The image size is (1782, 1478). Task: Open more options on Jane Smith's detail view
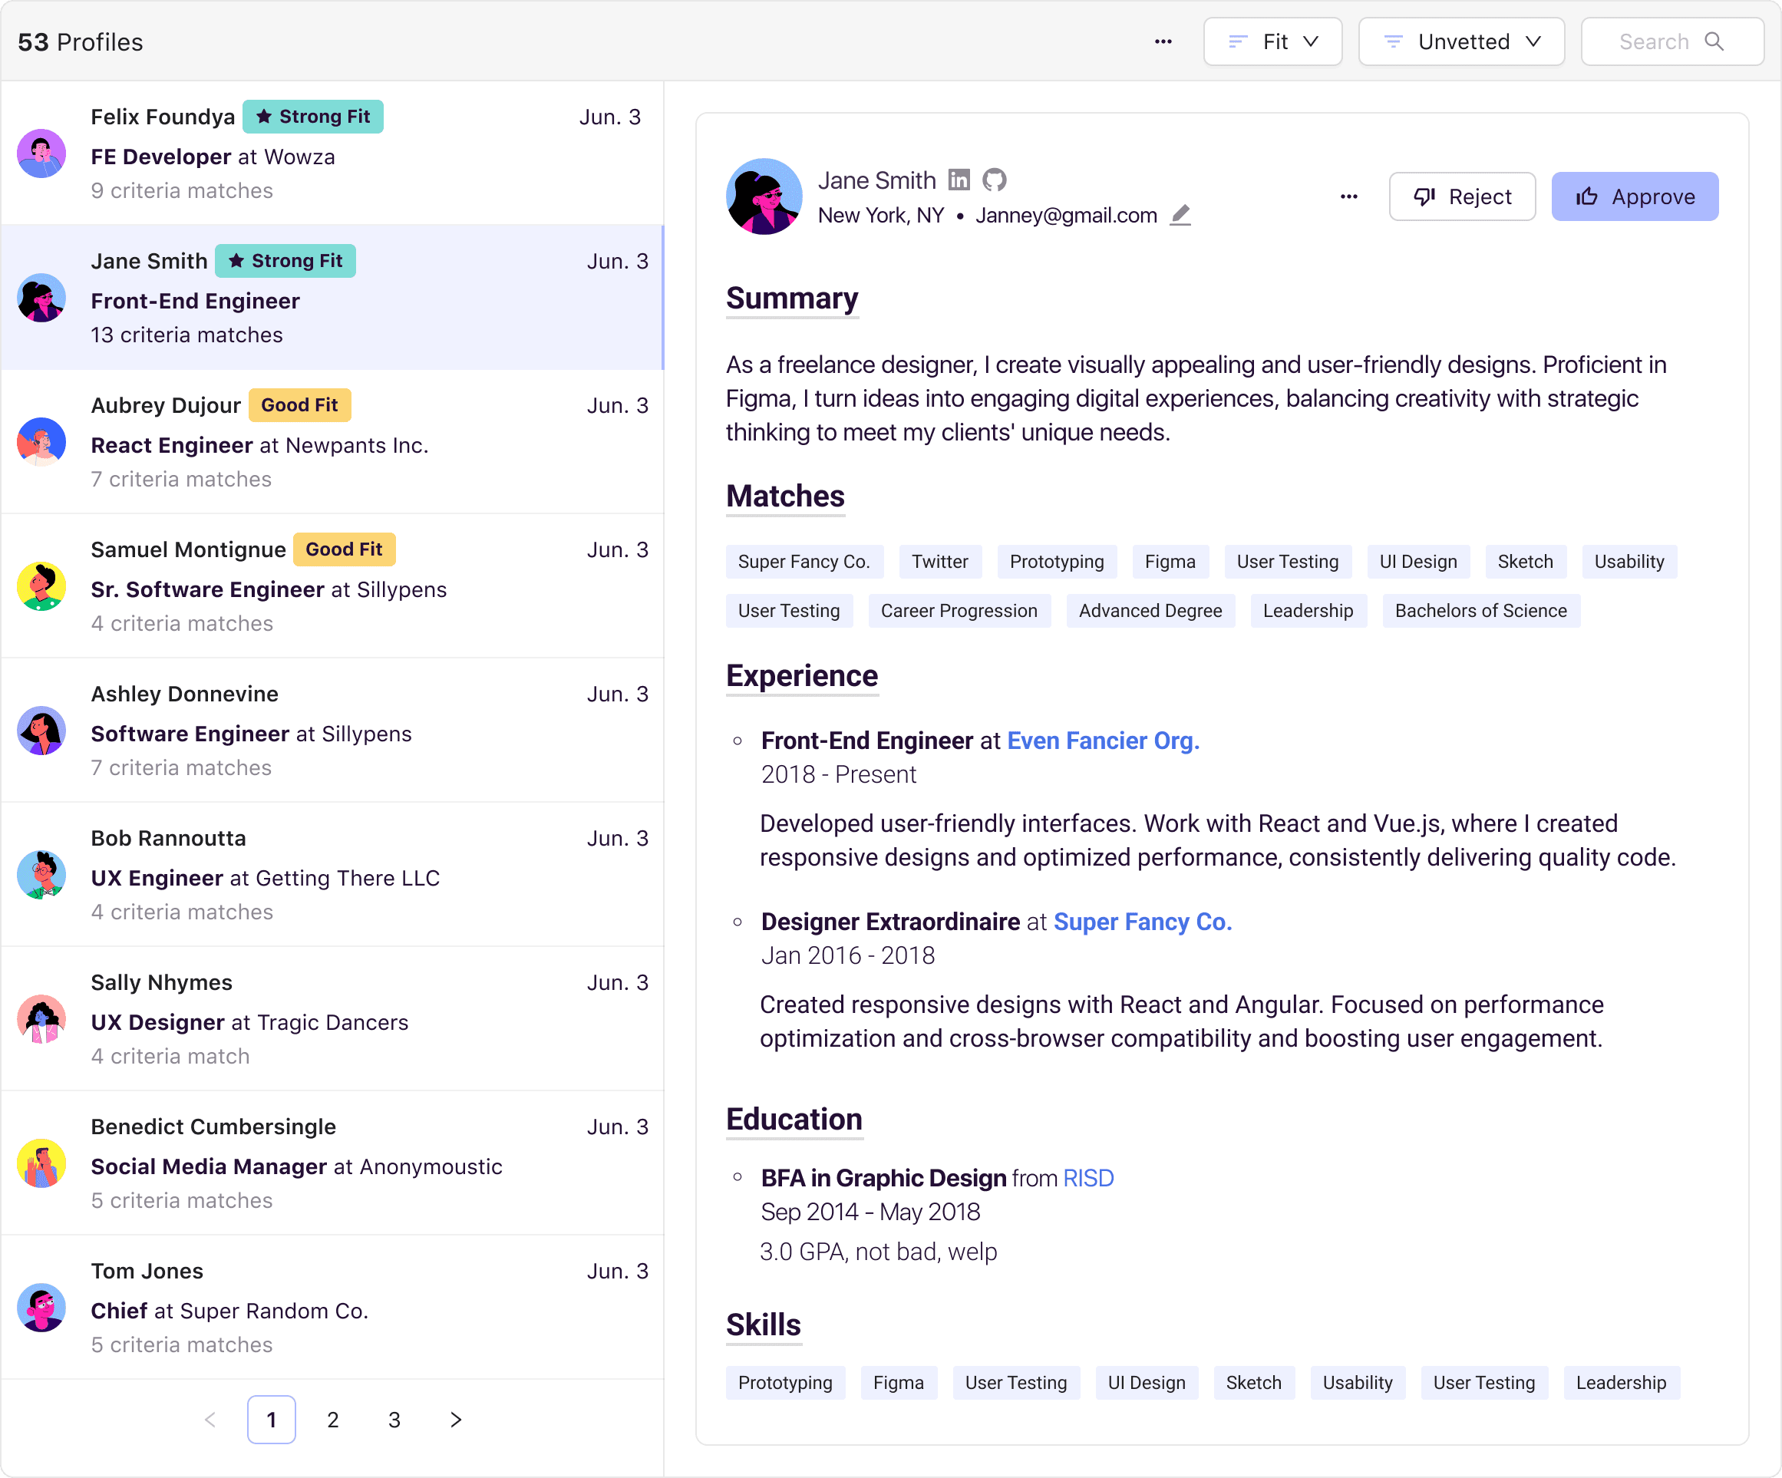tap(1349, 196)
